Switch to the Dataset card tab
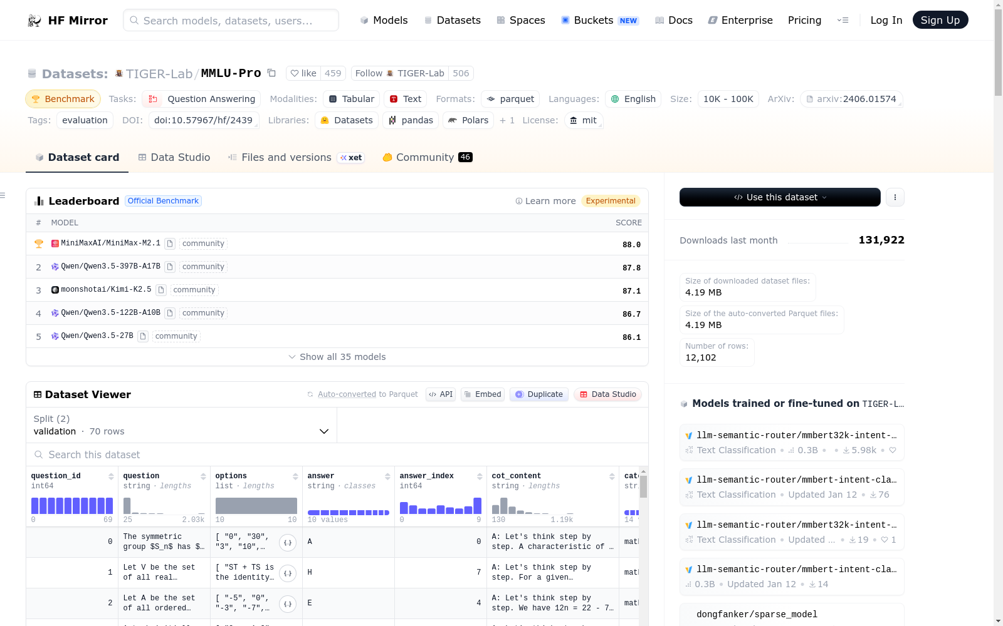Viewport: 1003px width, 626px height. 77,158
